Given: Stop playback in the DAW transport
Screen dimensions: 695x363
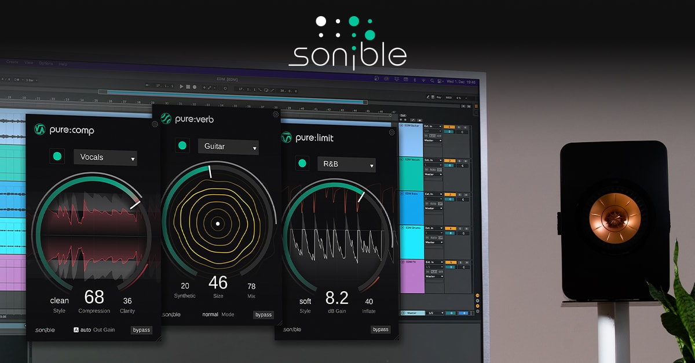Looking at the screenshot, I should [x=188, y=87].
